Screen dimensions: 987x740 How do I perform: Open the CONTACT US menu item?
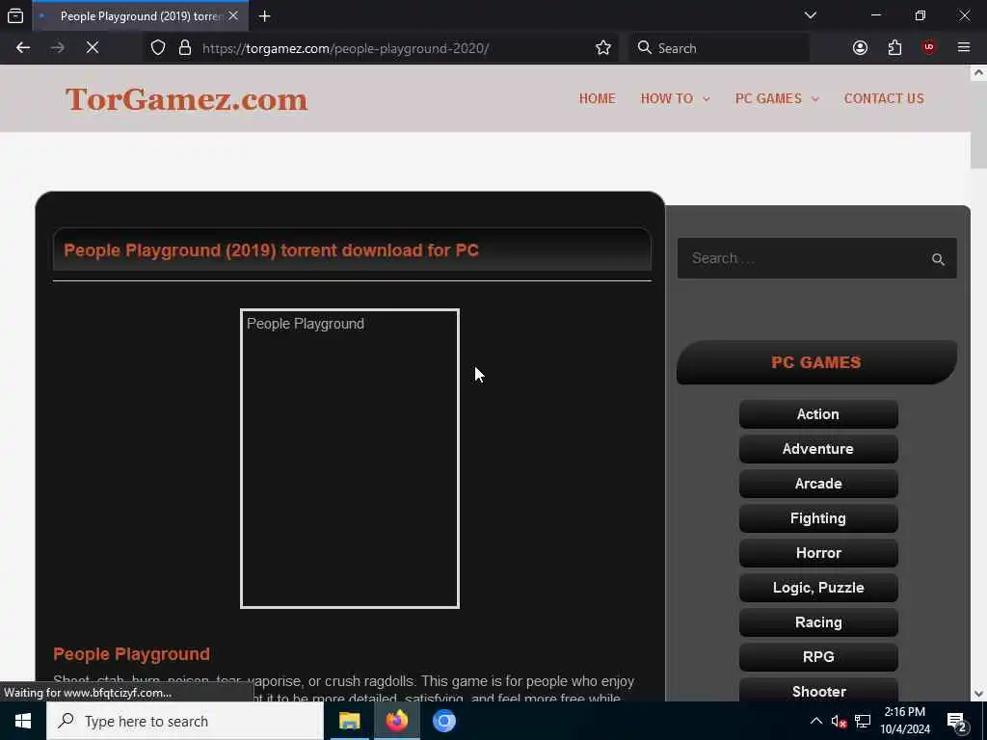click(884, 99)
